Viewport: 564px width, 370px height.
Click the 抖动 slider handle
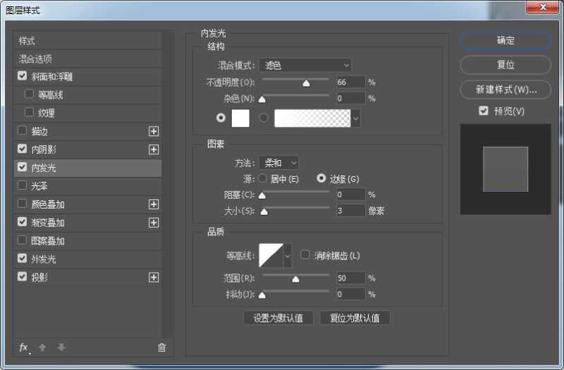tap(262, 295)
